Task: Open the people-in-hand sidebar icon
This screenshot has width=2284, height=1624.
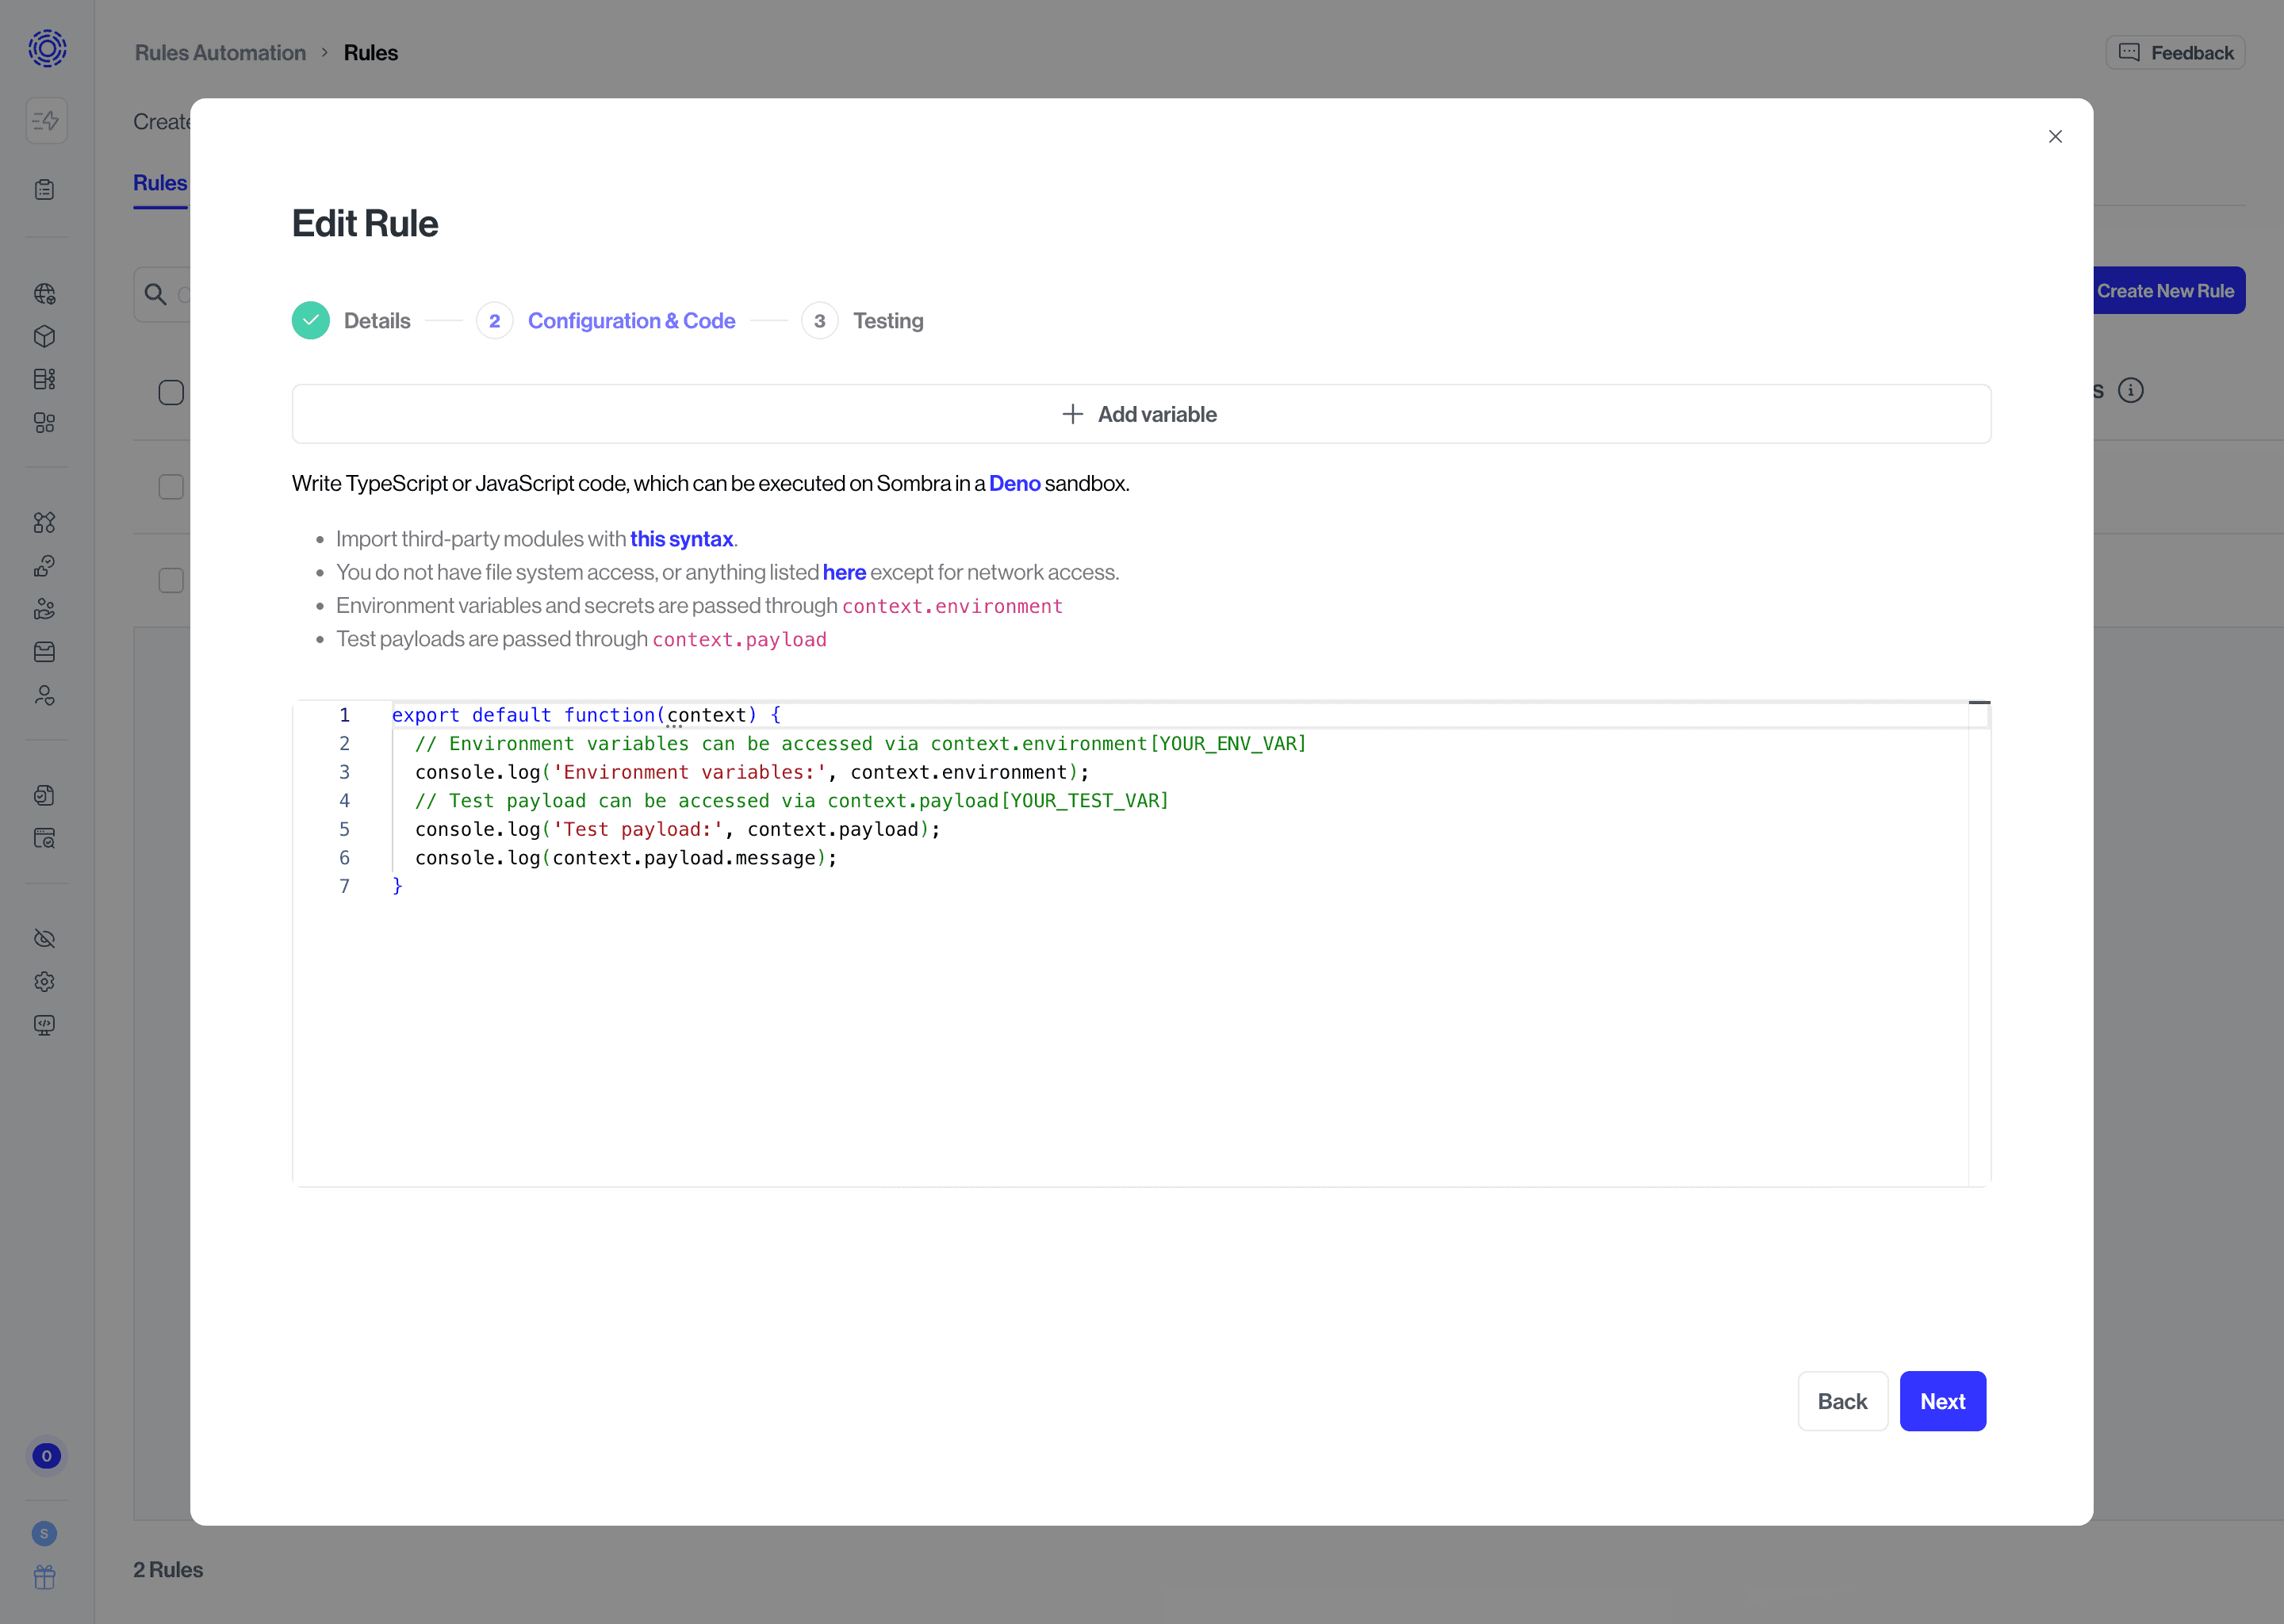Action: point(45,609)
